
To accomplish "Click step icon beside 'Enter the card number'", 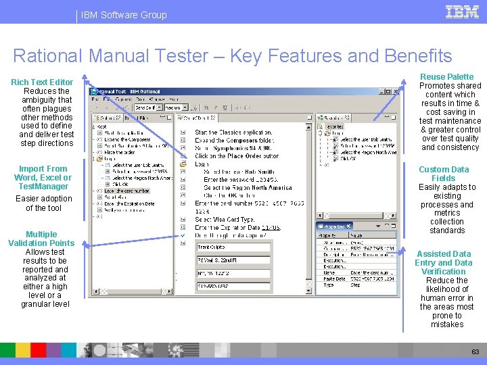I will 183,203.
